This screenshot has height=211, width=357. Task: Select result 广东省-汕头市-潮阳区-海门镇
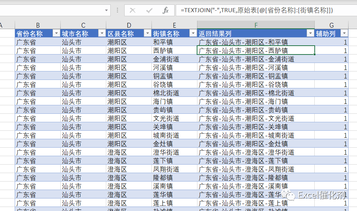256,101
